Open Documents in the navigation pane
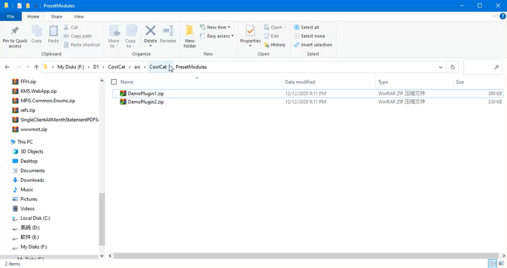This screenshot has width=507, height=268. click(33, 171)
